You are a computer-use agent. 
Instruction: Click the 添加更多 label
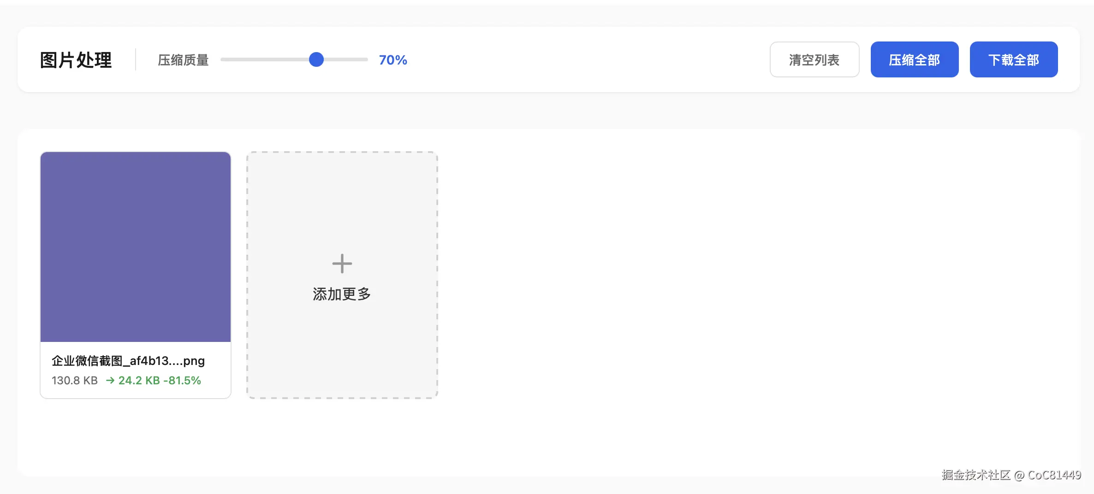click(x=342, y=294)
